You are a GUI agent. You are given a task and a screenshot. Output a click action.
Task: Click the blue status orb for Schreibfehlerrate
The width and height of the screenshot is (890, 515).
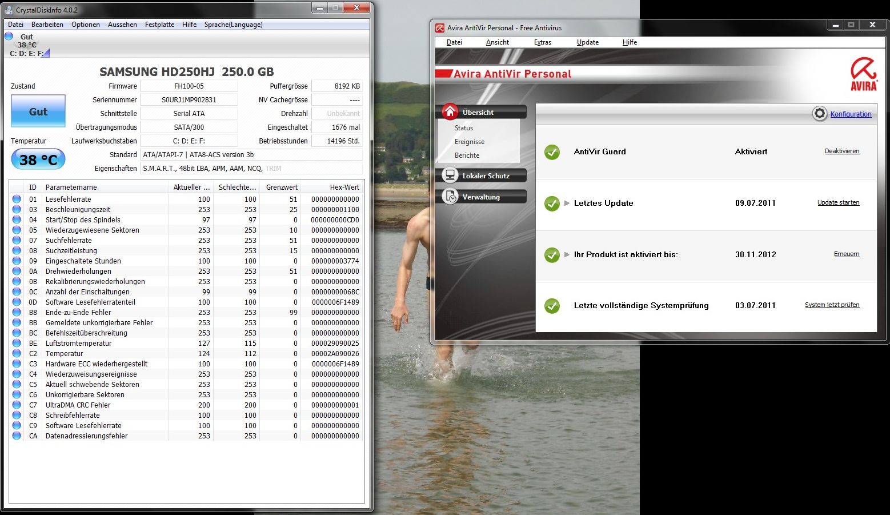(17, 415)
